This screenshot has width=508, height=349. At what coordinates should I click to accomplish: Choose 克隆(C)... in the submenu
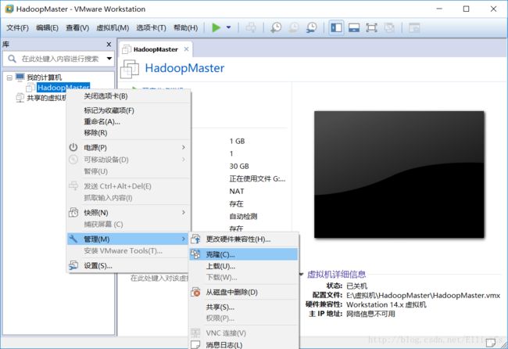(x=244, y=254)
